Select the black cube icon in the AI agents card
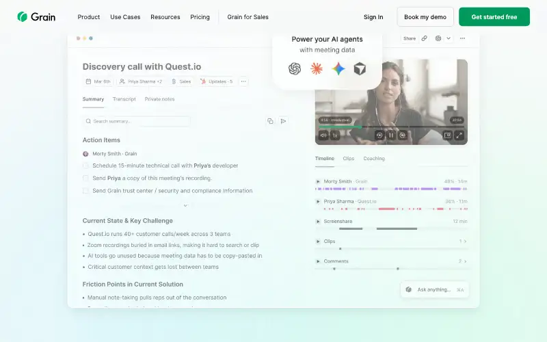Viewport: 547px width, 342px height. tap(360, 69)
